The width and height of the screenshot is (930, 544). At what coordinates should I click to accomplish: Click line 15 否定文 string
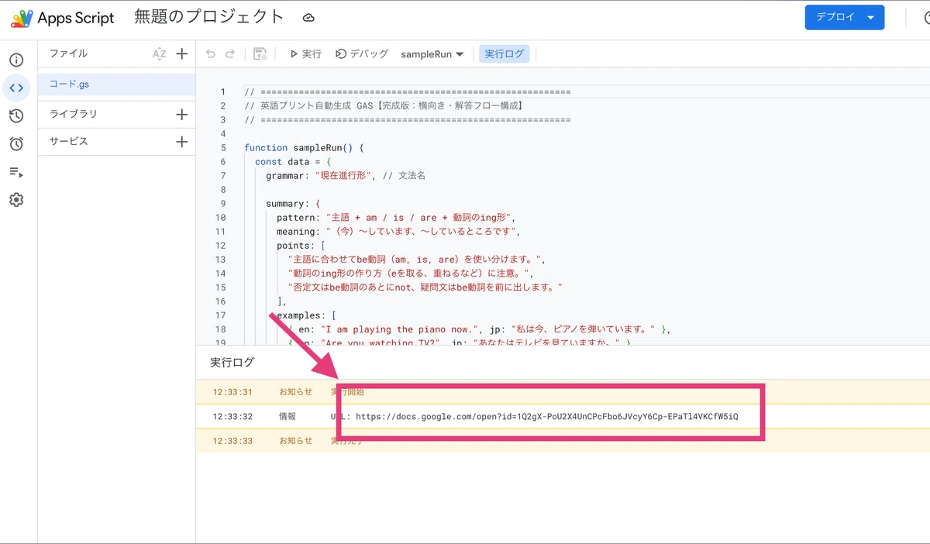(x=425, y=287)
